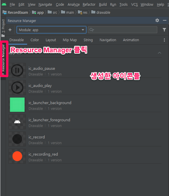The image size is (169, 196).
Task: Open the Refactor menu
Action: pyautogui.click(x=89, y=5)
